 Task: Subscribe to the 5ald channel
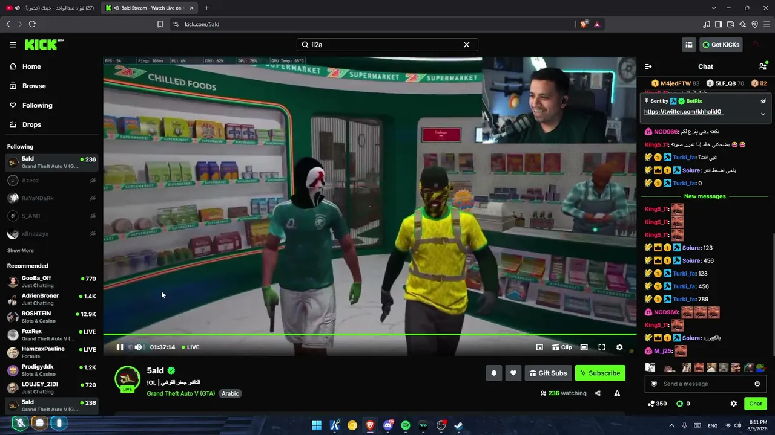click(600, 373)
